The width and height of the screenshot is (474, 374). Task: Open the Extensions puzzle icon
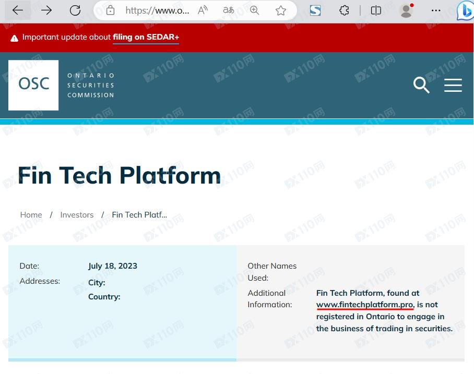344,10
